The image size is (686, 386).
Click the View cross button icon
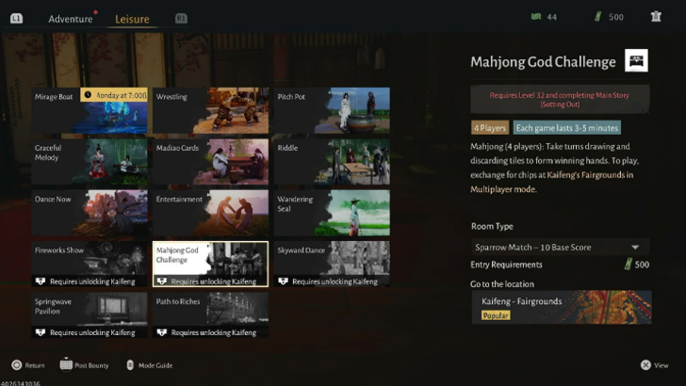pyautogui.click(x=645, y=364)
